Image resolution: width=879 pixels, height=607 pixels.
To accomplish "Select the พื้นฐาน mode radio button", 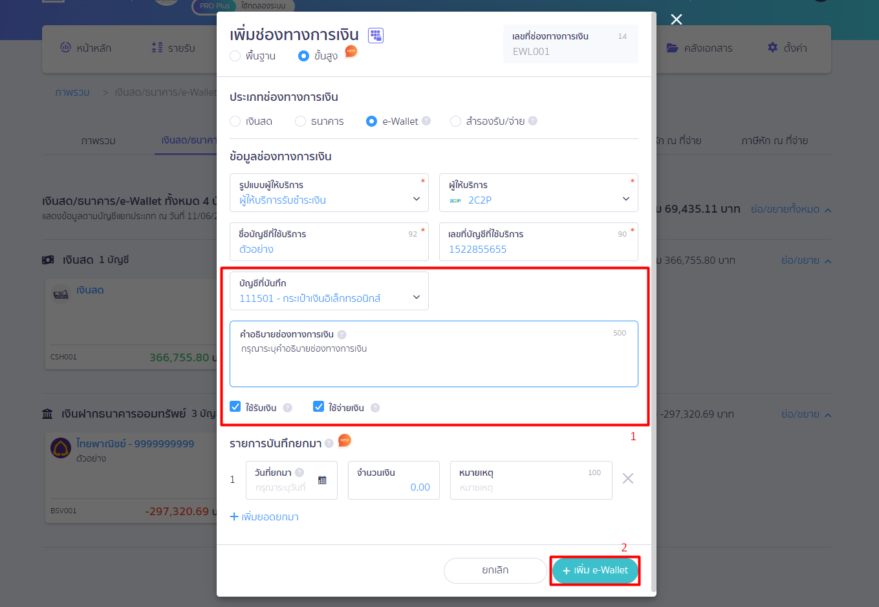I will (x=235, y=56).
